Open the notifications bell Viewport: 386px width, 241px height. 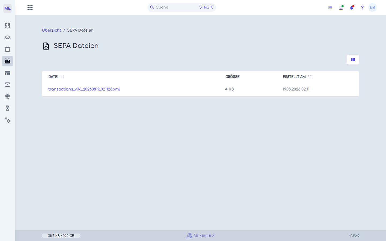pos(352,8)
